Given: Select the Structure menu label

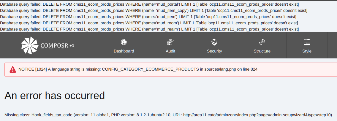Looking at the screenshot, I should tap(262, 51).
